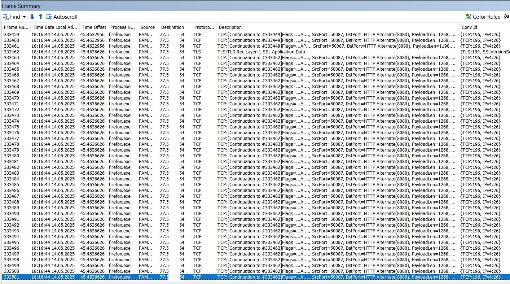This screenshot has width=510, height=284.
Task: Select the highlighted frame 333501 row
Action: 256,277
